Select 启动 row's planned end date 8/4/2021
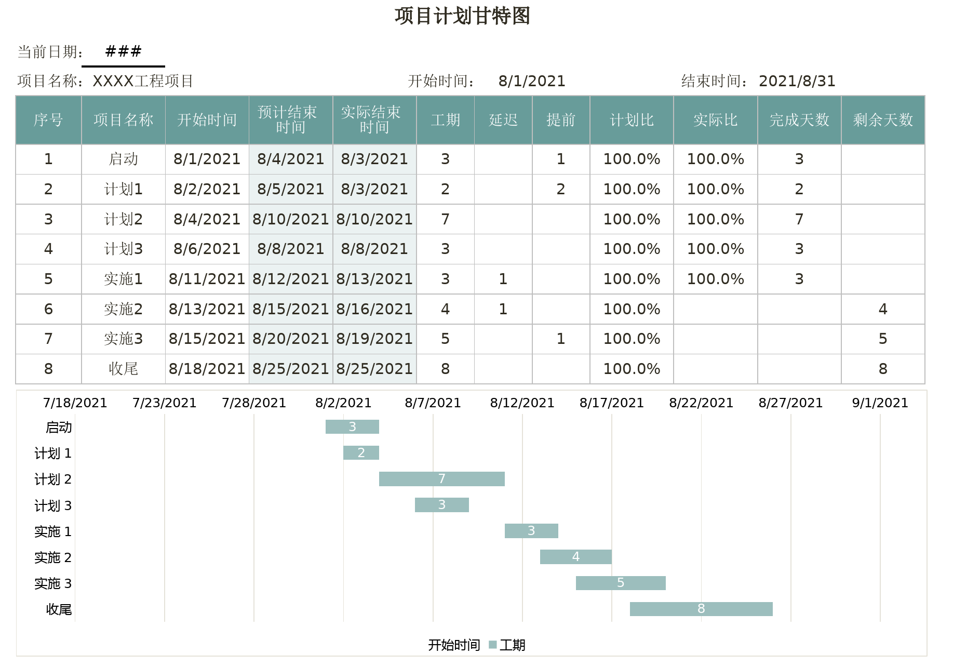This screenshot has width=980, height=667. point(290,159)
